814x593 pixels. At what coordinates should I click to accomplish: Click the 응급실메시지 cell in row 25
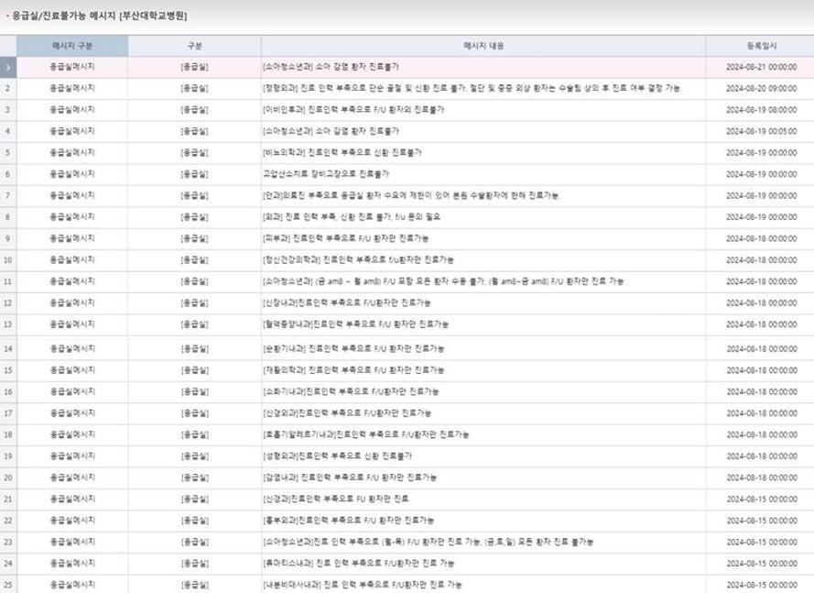[72, 585]
